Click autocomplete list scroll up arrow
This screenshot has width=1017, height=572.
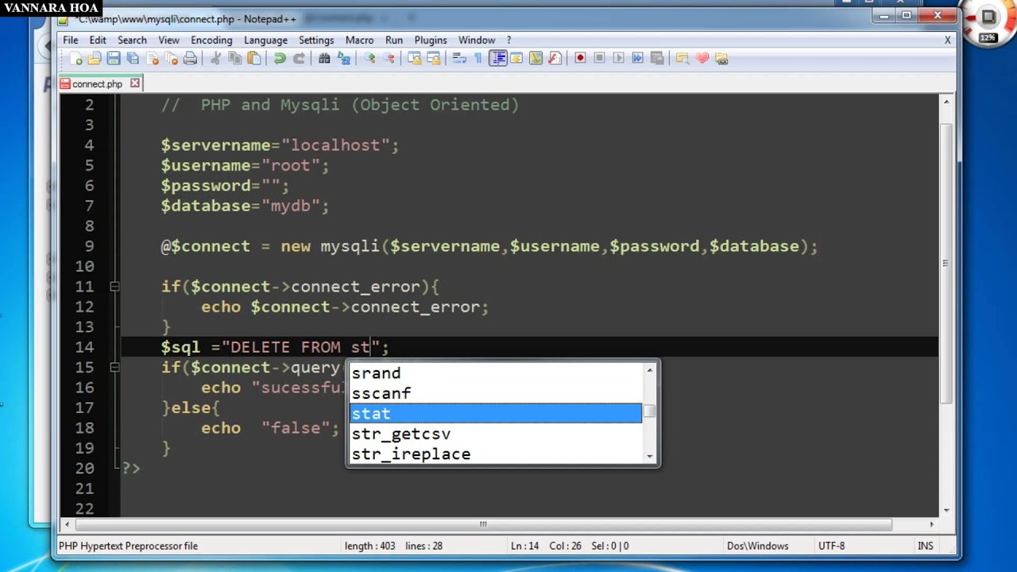click(650, 369)
